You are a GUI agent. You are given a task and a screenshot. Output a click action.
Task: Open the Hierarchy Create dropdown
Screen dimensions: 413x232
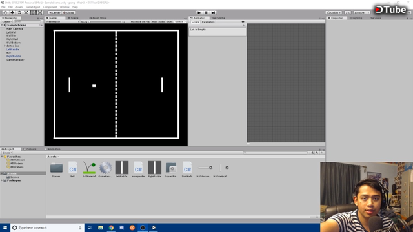[x=6, y=21]
